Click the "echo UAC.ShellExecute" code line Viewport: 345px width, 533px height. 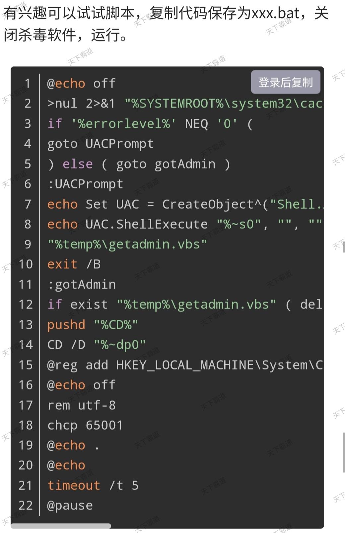(x=184, y=224)
